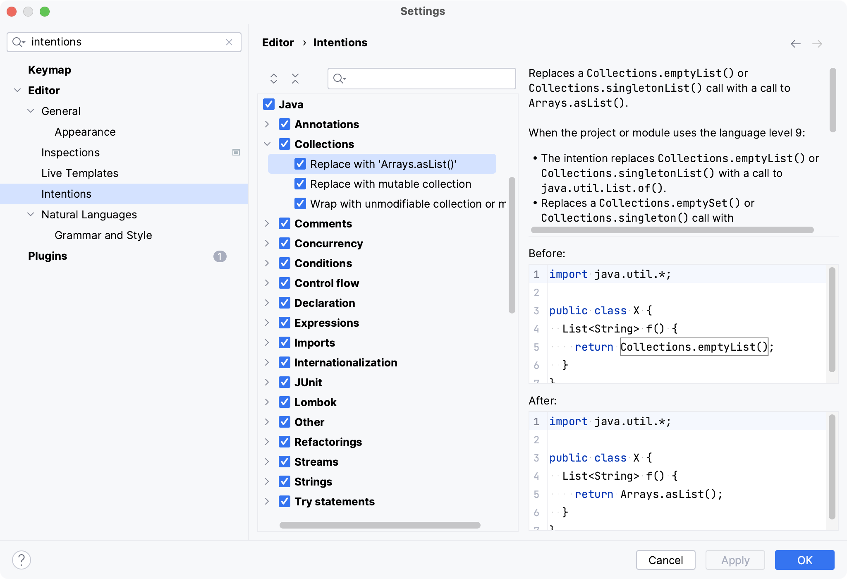
Task: Click the project-level icon next to Inspections
Action: pos(236,153)
